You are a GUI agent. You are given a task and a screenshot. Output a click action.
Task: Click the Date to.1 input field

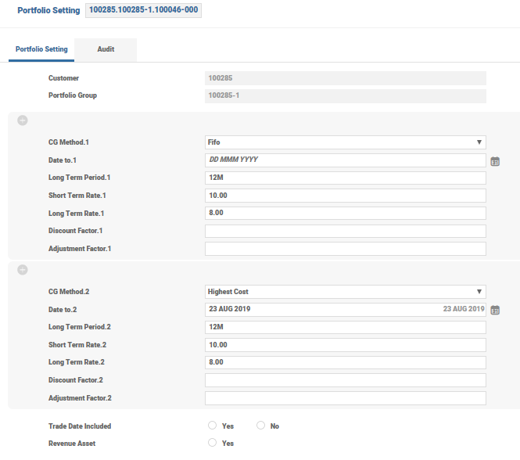click(345, 160)
